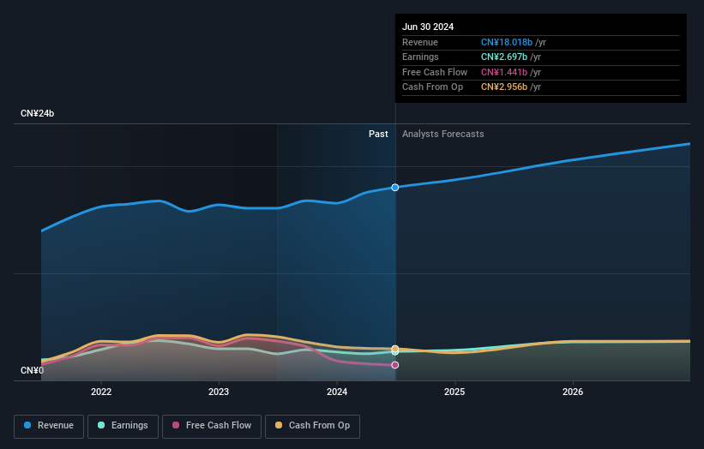
Task: Select the 2022 x-axis label
Action: click(101, 392)
